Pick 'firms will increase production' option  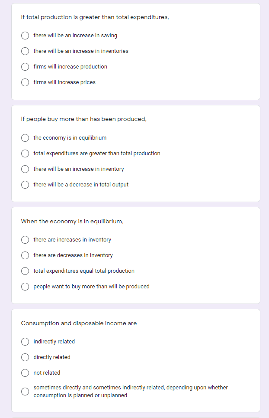pos(25,67)
